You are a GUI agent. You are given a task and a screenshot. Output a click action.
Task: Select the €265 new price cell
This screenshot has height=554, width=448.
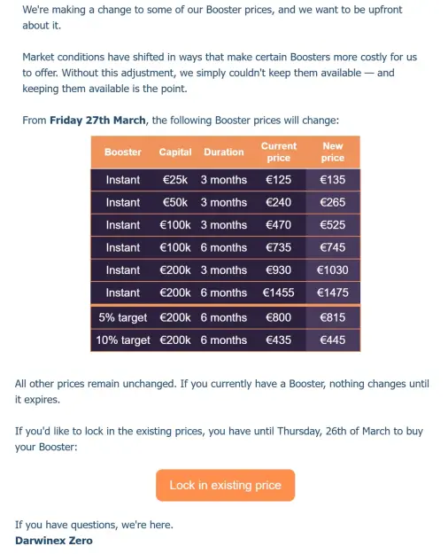point(333,202)
